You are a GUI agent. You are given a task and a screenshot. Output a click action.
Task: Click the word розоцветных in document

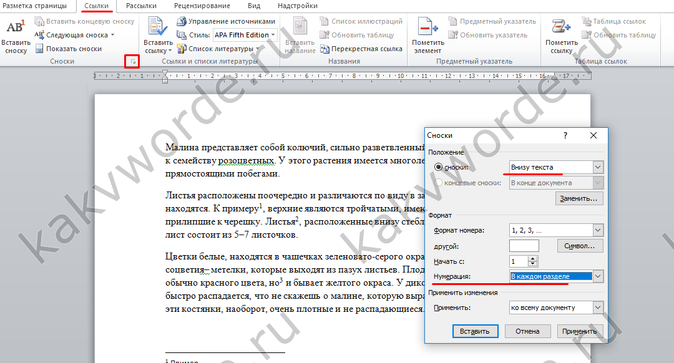[x=247, y=161]
